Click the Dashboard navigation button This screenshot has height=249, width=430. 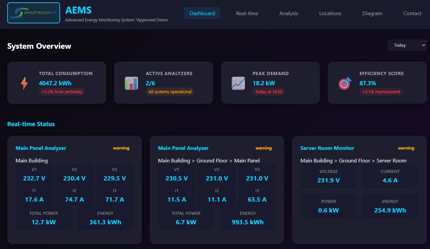coord(202,13)
